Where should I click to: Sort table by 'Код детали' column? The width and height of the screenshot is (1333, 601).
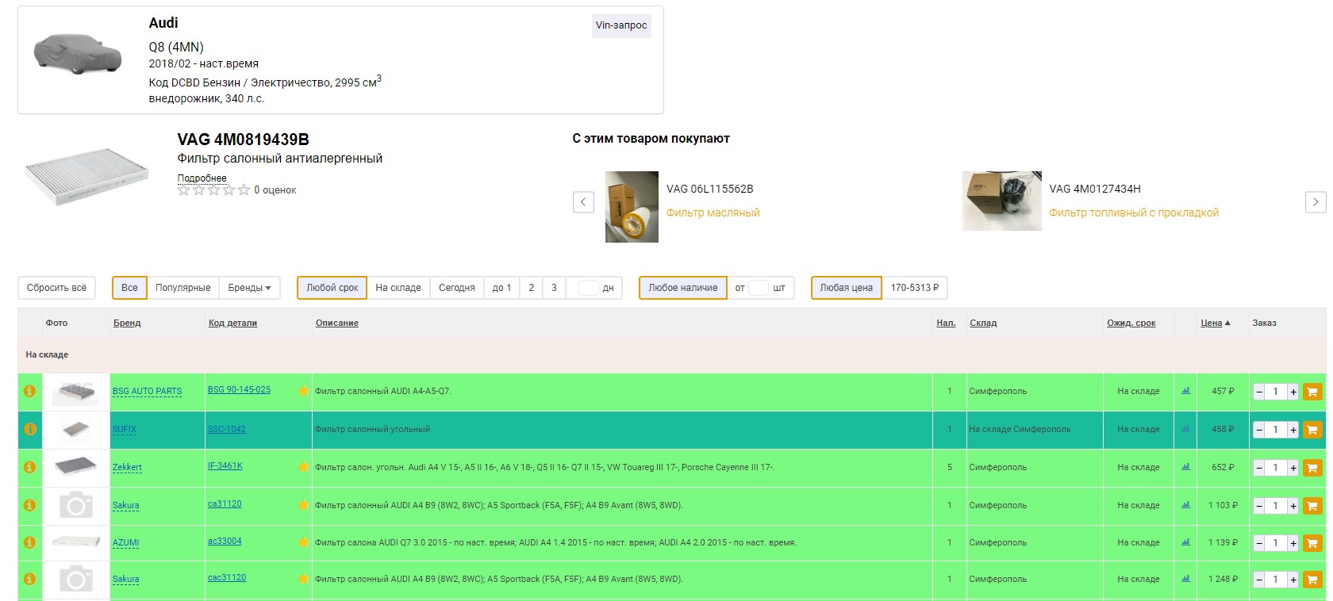(x=232, y=323)
